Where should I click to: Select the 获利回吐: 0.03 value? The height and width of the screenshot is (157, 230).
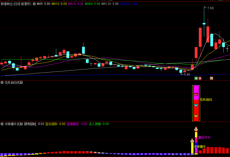coord(34,124)
